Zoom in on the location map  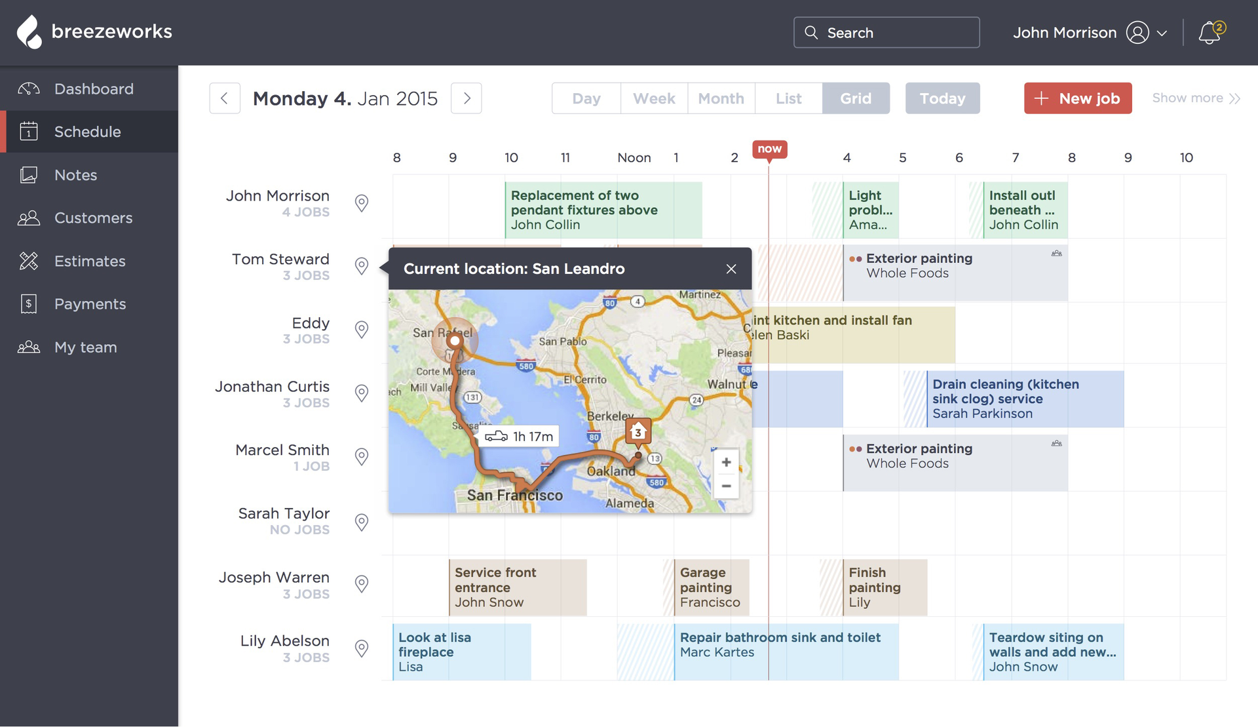click(725, 462)
